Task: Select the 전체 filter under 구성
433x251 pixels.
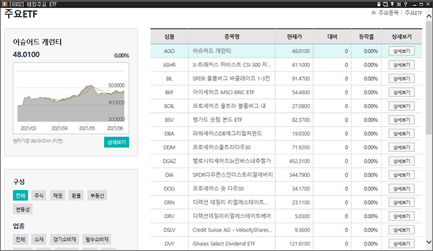Action: click(x=21, y=195)
